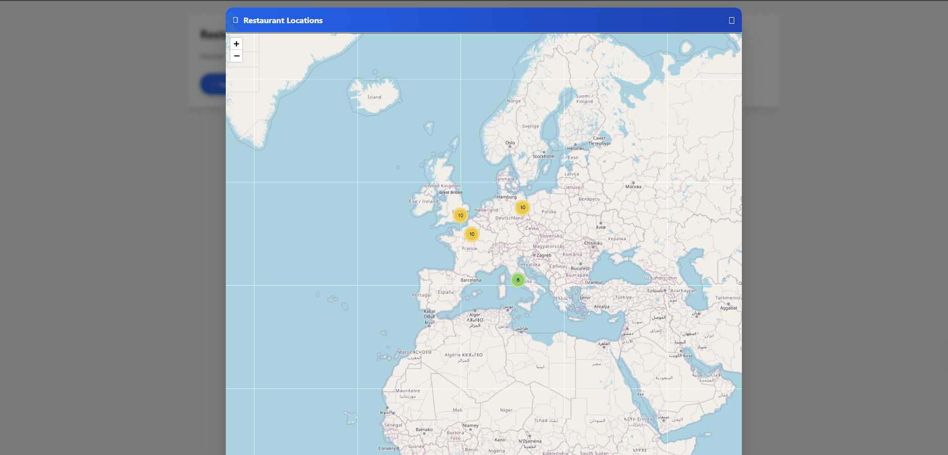Expand the yellow '10' cluster over Deutschland

coord(522,207)
